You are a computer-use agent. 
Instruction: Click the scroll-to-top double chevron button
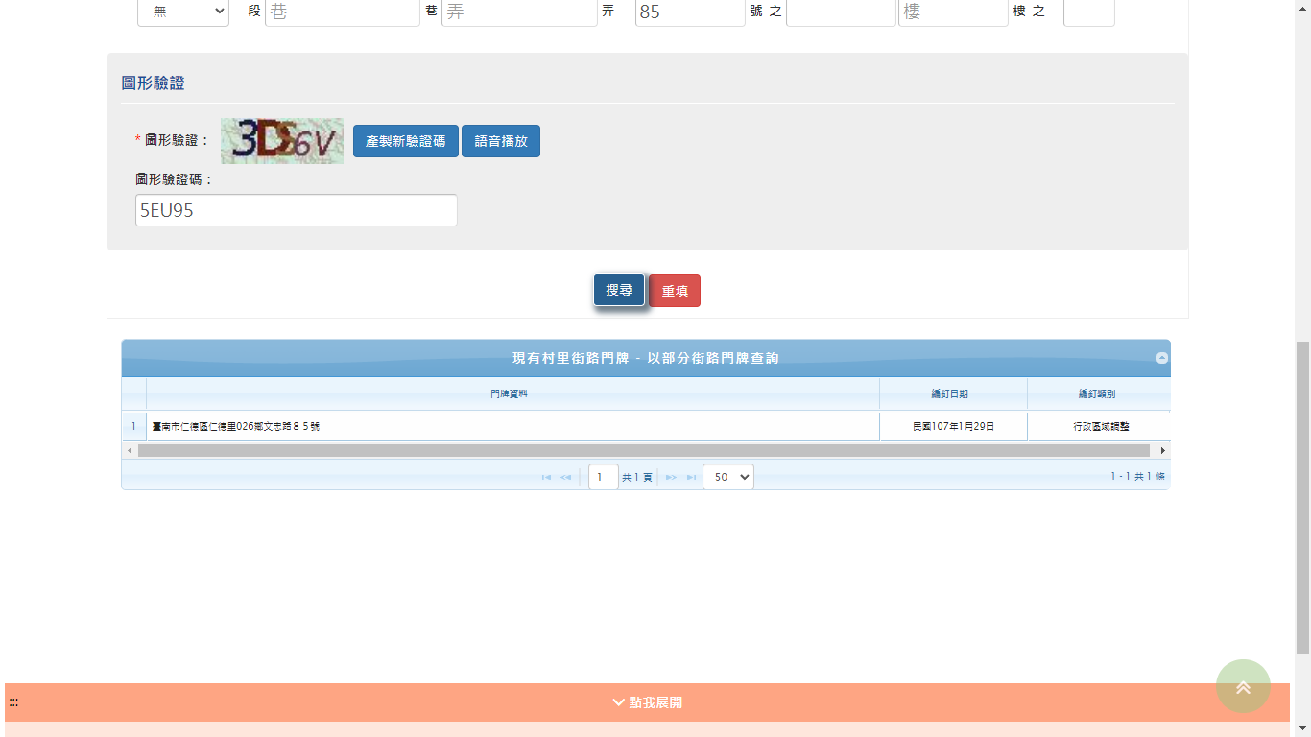[1243, 686]
